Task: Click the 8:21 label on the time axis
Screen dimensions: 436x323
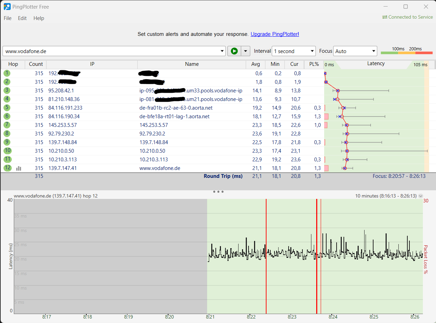Action: click(x=210, y=316)
